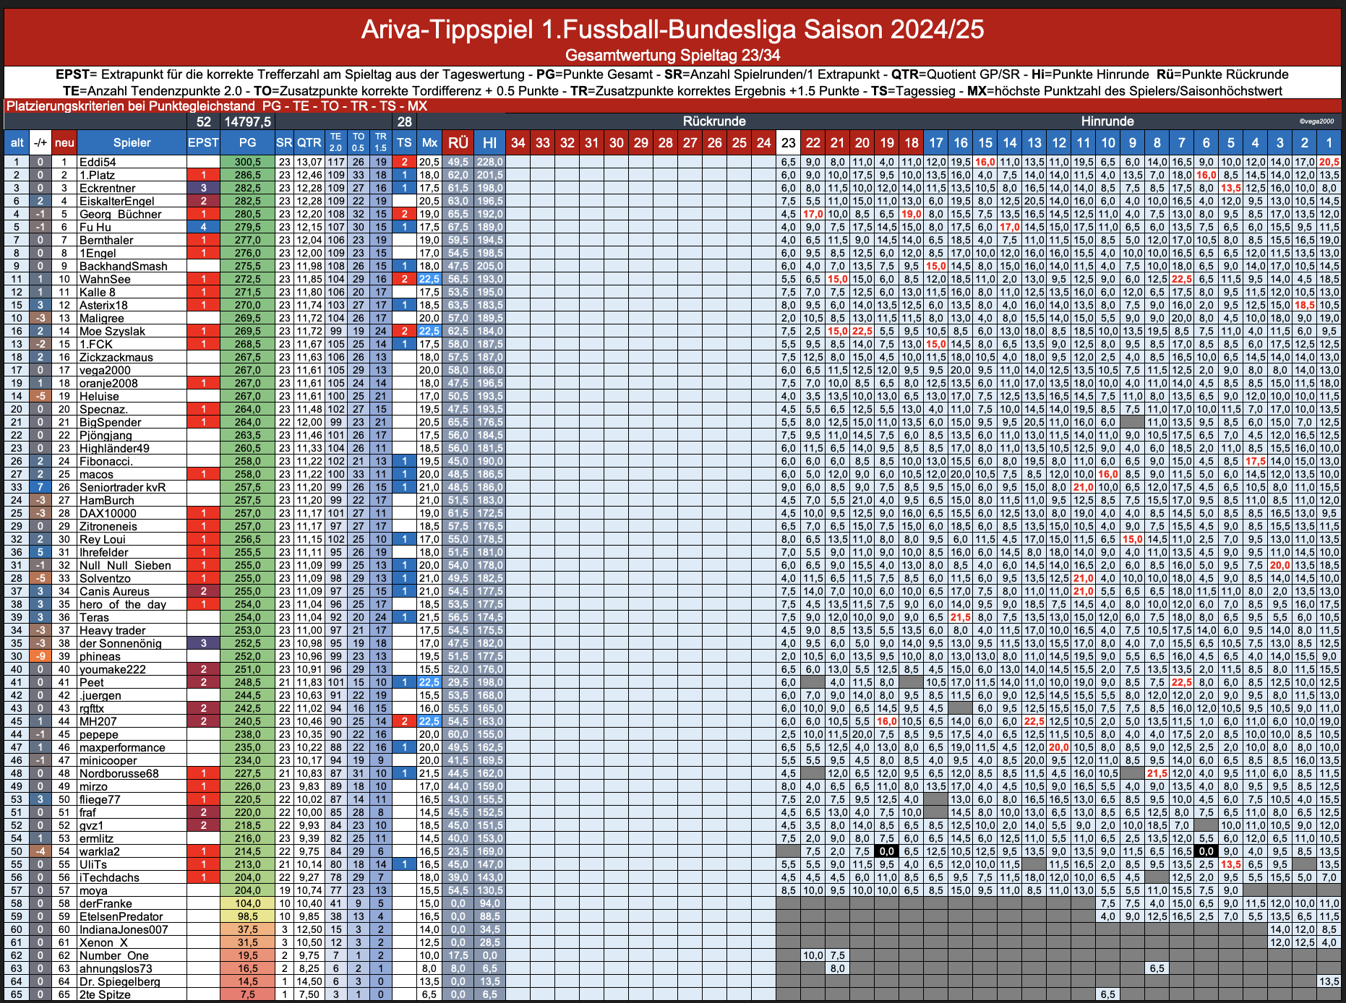The width and height of the screenshot is (1346, 1003).
Task: Select player name DAX10000
Action: (108, 513)
